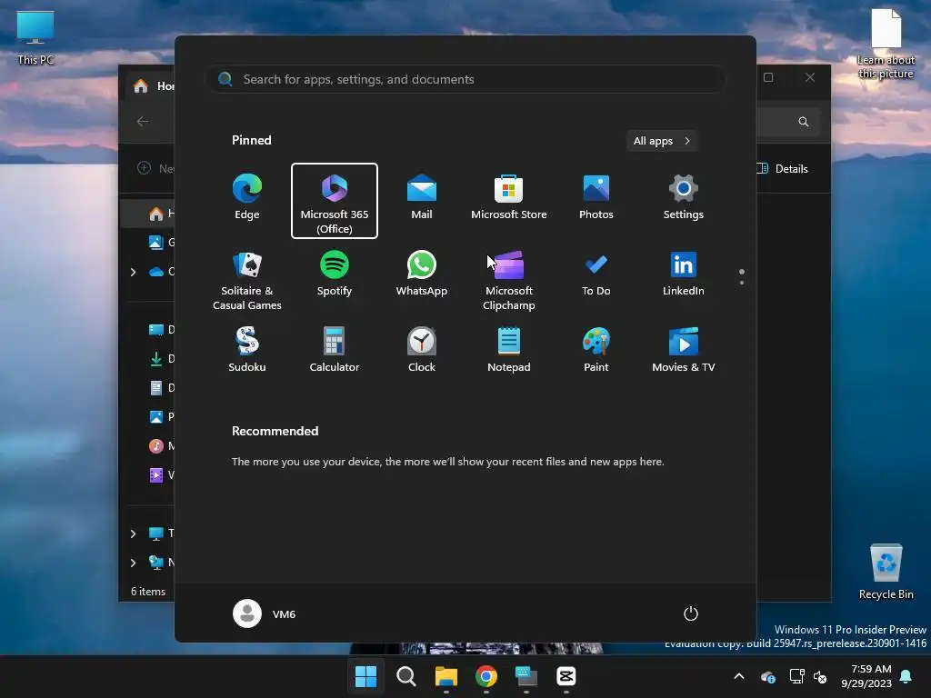Click the Windows Start button on taskbar

coord(365,676)
